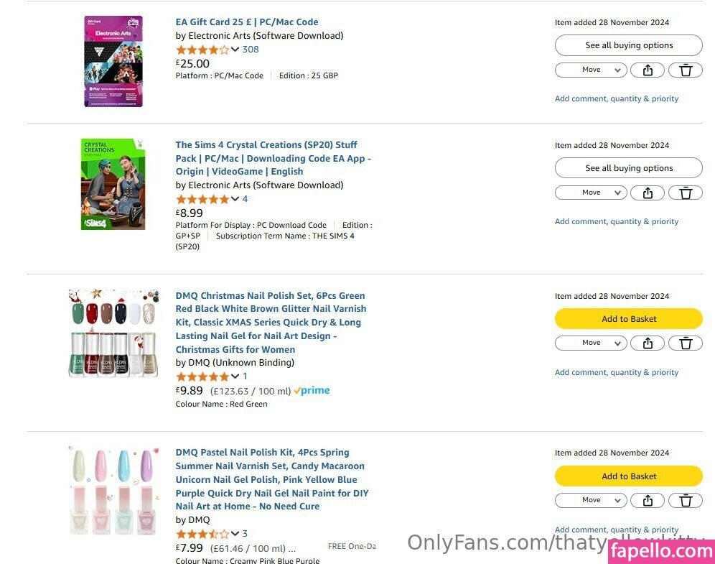Add comment, quantity & priority for Sims 4
This screenshot has width=715, height=564.
click(616, 222)
